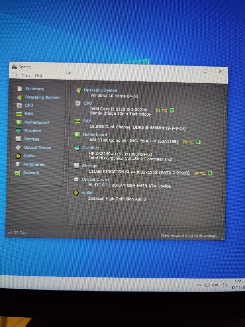Click the Motherboard icon in summary pane
Screen dimensions: 245x327
pyautogui.click(x=77, y=134)
